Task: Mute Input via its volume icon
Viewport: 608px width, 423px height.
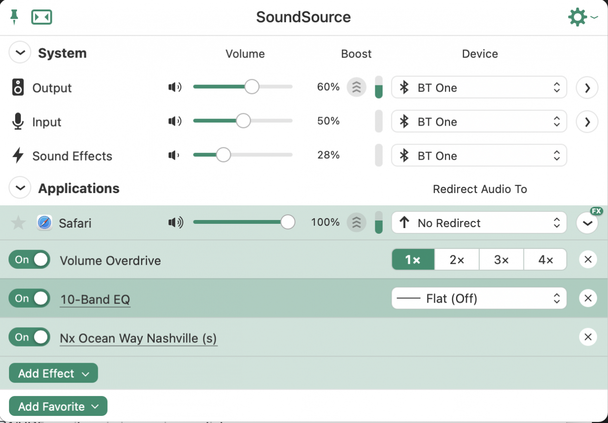Action: tap(175, 121)
